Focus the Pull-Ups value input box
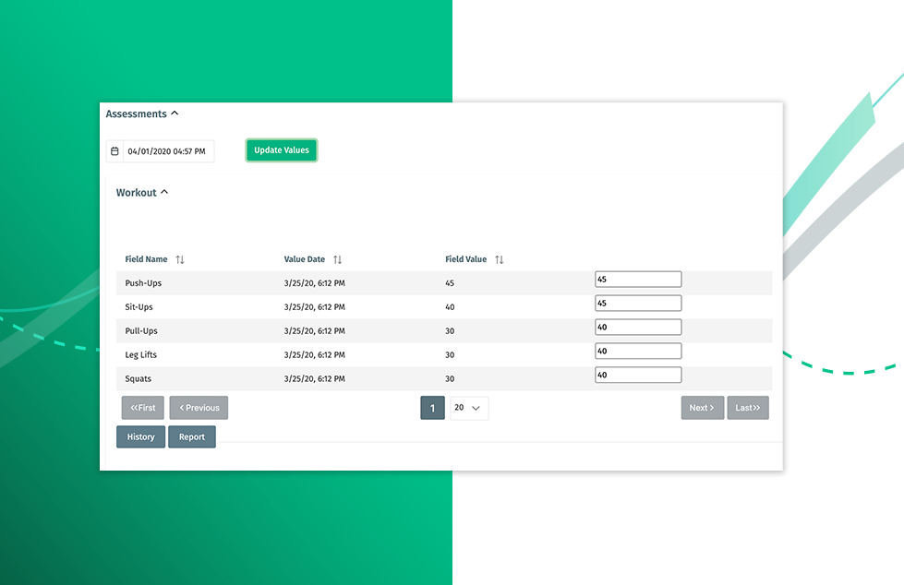The image size is (904, 585). [638, 328]
